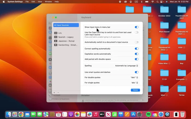Open the Window menu in menu bar
Viewport: 191px width, 119px height.
pyautogui.click(x=48, y=2)
